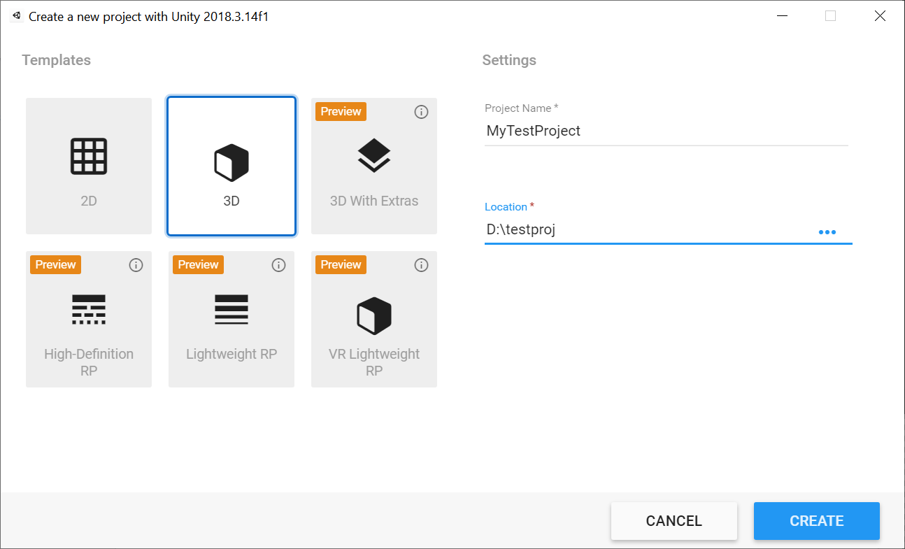Screen dimensions: 905x549
Task: Click the Project Name label
Action: click(518, 108)
